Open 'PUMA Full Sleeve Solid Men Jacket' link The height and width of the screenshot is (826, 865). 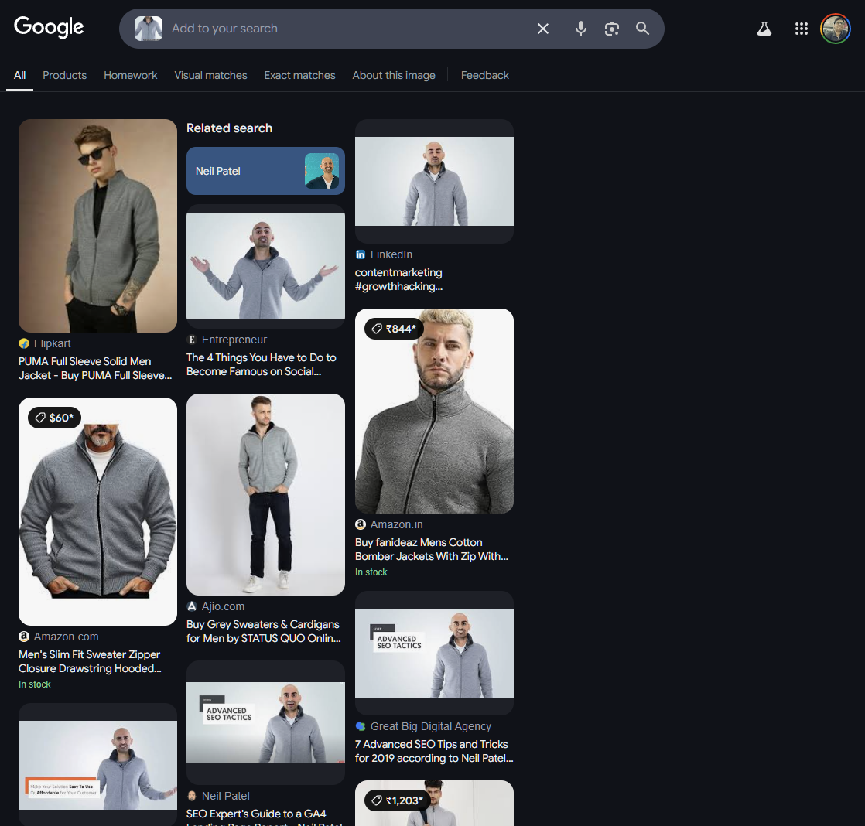click(95, 368)
